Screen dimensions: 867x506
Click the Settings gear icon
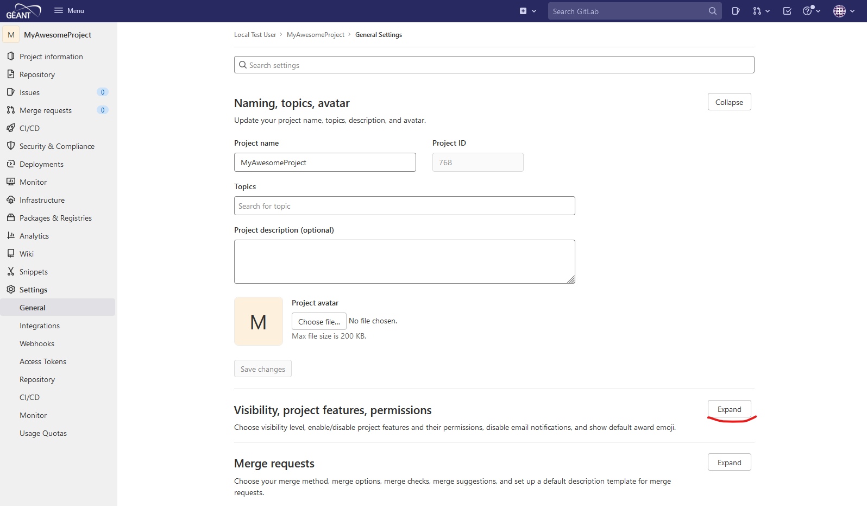point(11,290)
